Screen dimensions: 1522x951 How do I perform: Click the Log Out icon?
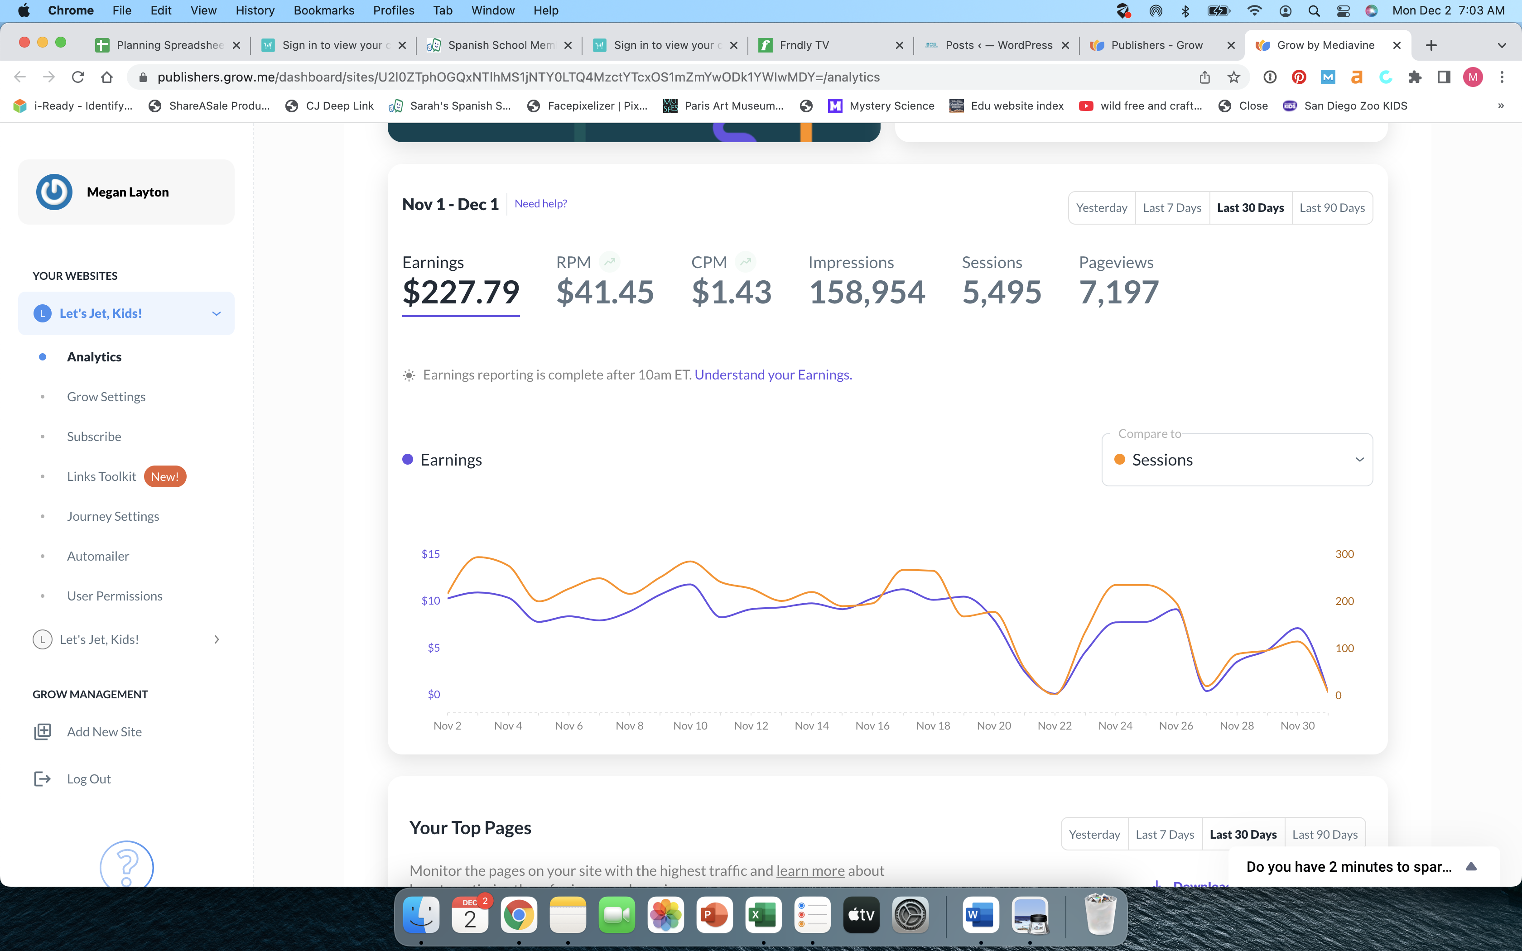click(42, 778)
